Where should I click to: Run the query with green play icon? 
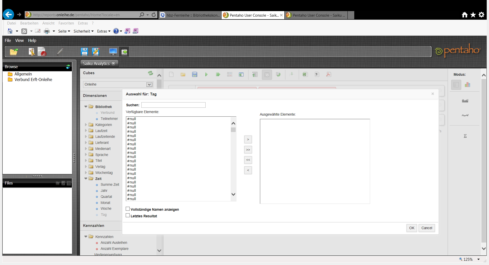(x=206, y=74)
